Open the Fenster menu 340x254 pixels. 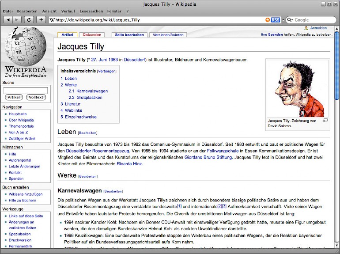pyautogui.click(x=114, y=11)
